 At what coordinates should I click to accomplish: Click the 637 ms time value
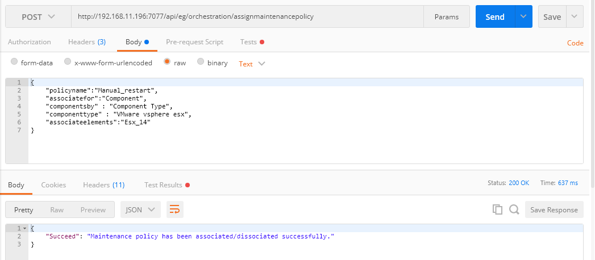point(568,183)
